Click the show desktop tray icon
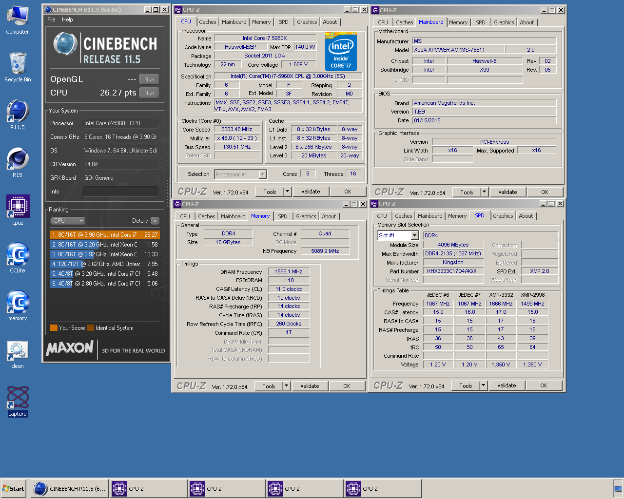Image resolution: width=624 pixels, height=499 pixels. [618, 489]
